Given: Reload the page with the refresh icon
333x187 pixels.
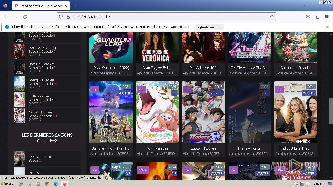Looking at the screenshot, I should point(25,17).
